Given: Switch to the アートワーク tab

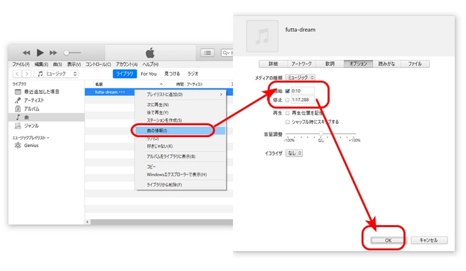Looking at the screenshot, I should pyautogui.click(x=302, y=64).
